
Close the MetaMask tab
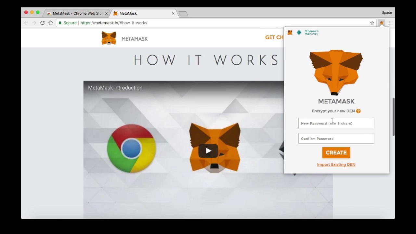click(x=173, y=13)
